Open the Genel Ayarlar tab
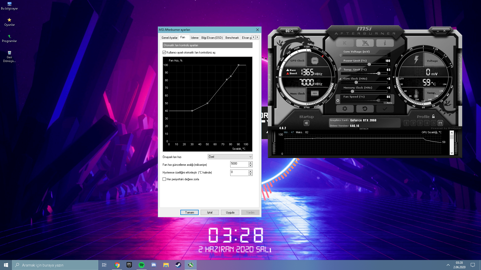481x270 pixels. (169, 38)
